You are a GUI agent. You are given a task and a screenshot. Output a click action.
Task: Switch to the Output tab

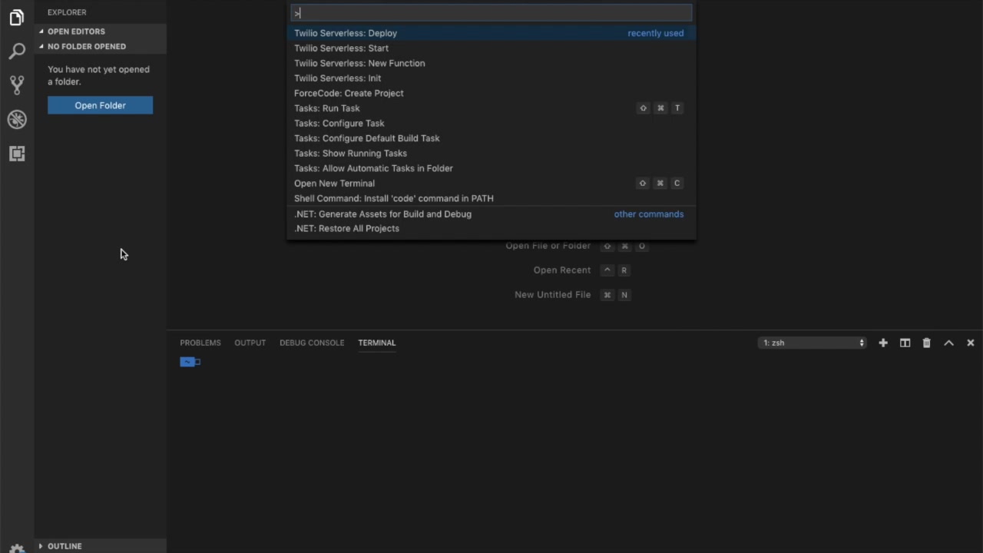point(250,343)
